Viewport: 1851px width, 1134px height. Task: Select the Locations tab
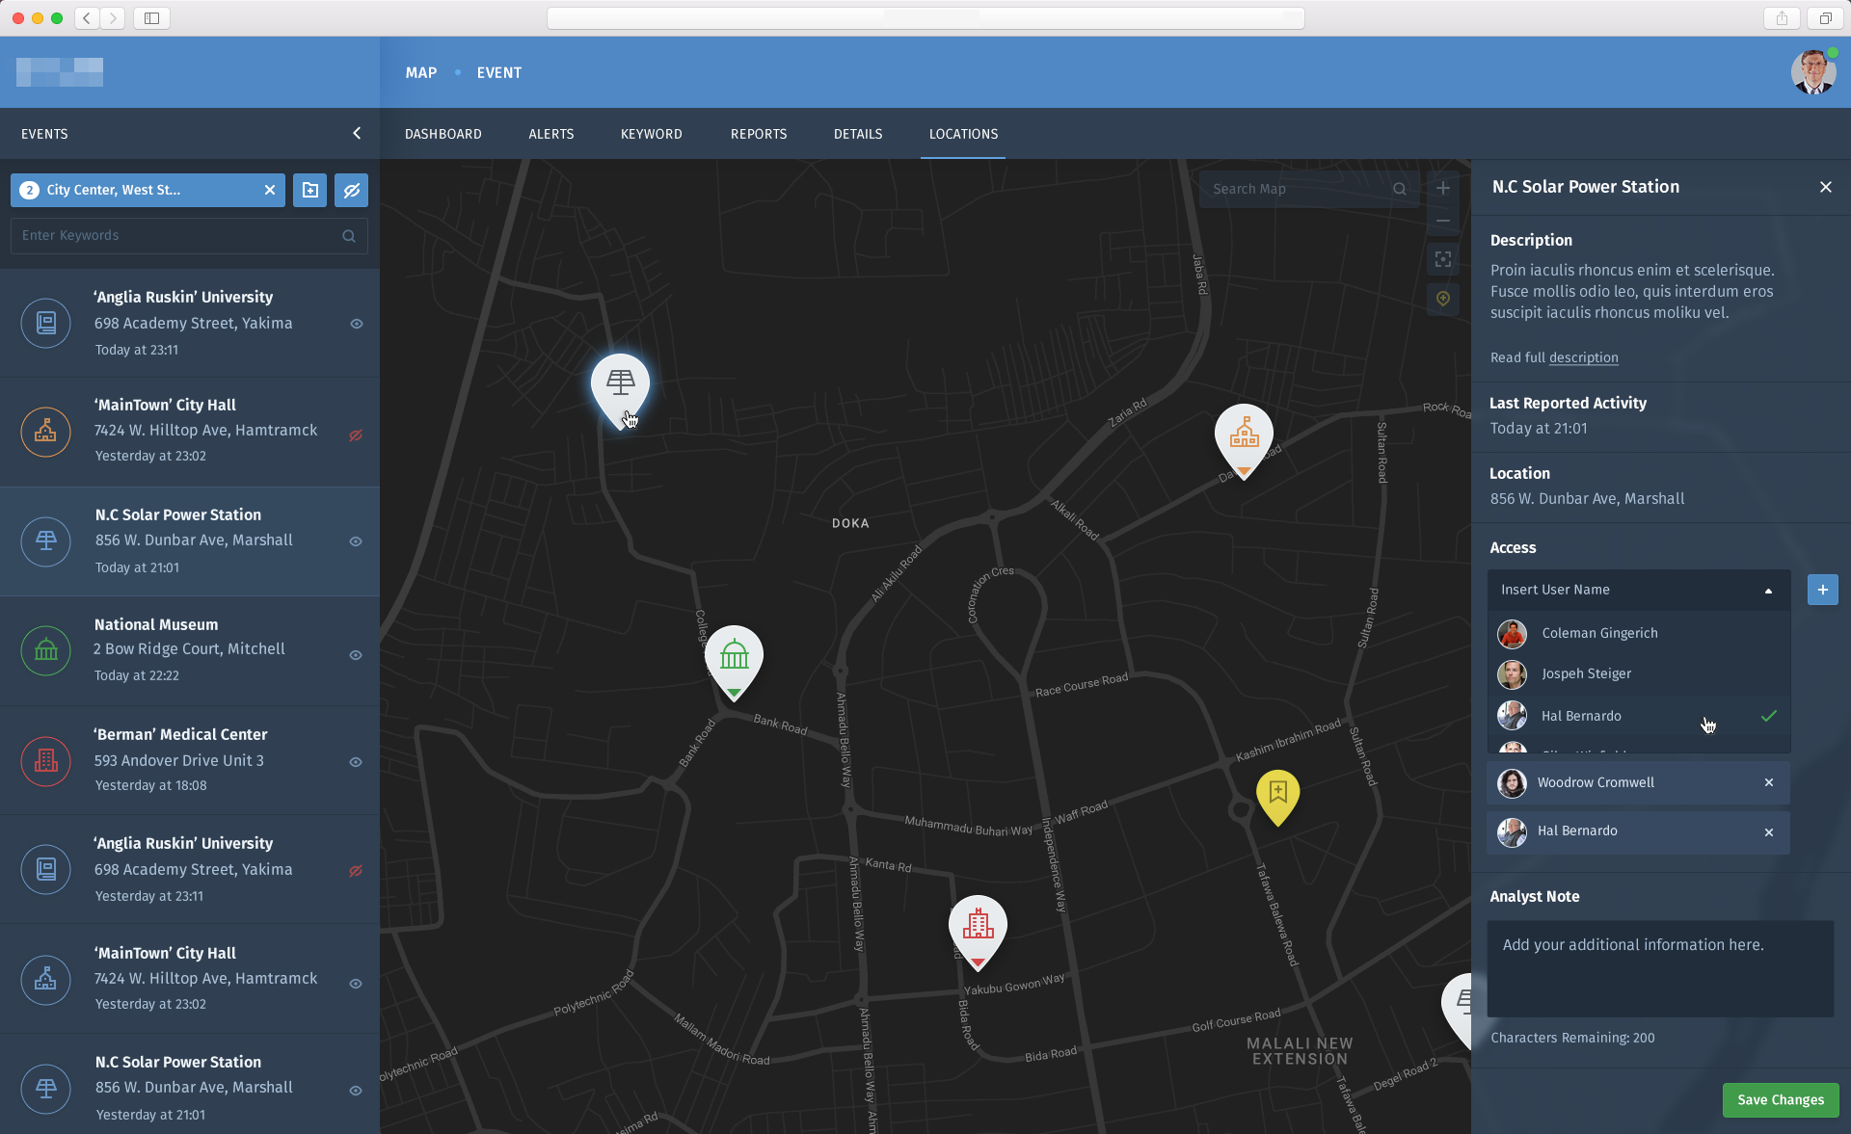[963, 134]
